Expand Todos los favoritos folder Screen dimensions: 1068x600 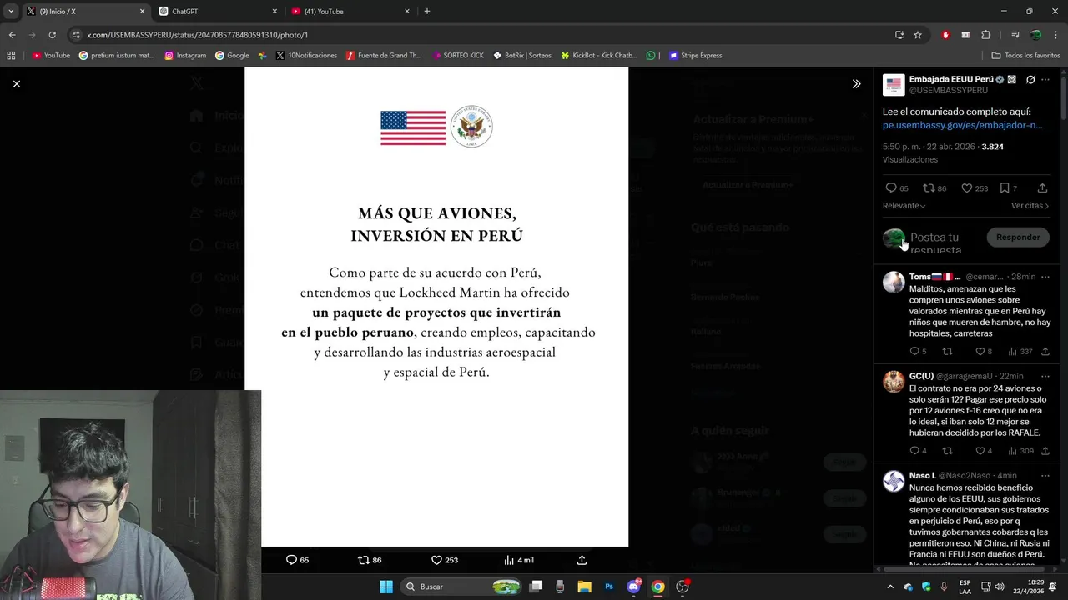(x=1026, y=56)
